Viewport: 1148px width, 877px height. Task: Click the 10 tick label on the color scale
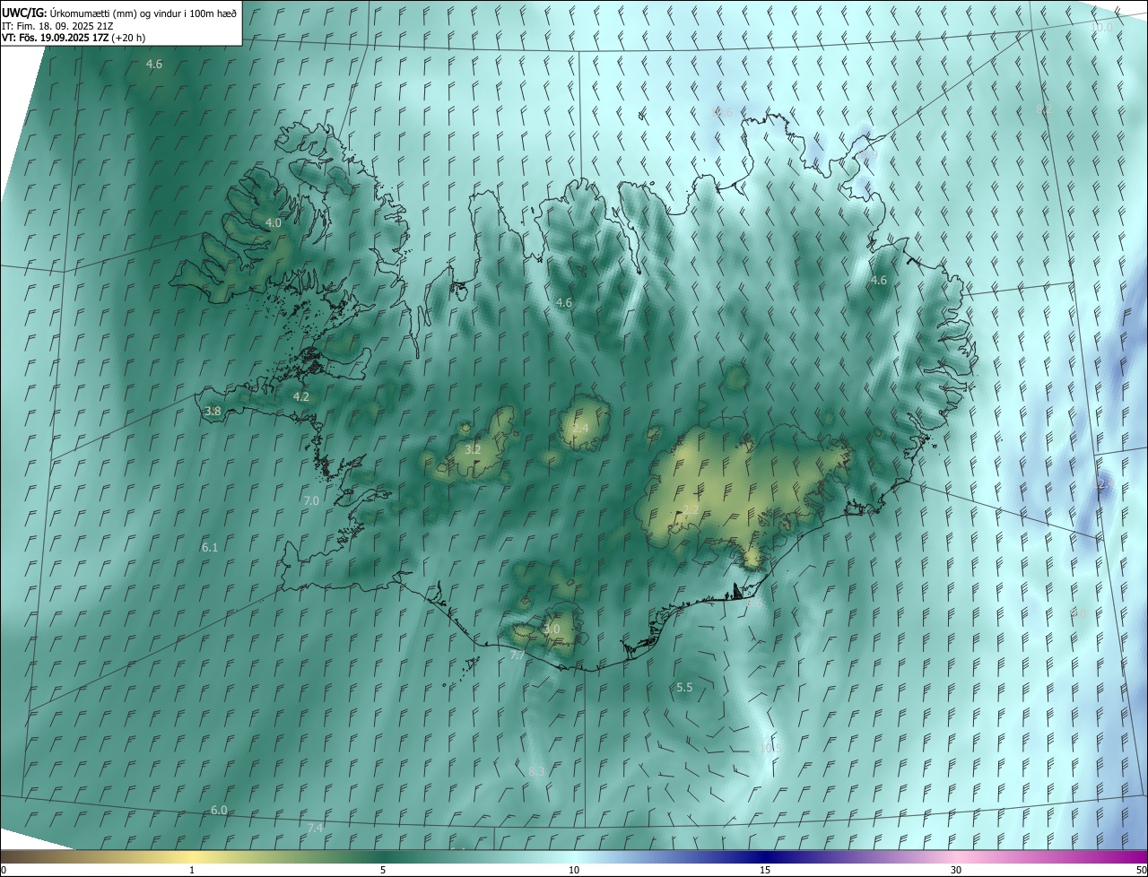tap(574, 870)
